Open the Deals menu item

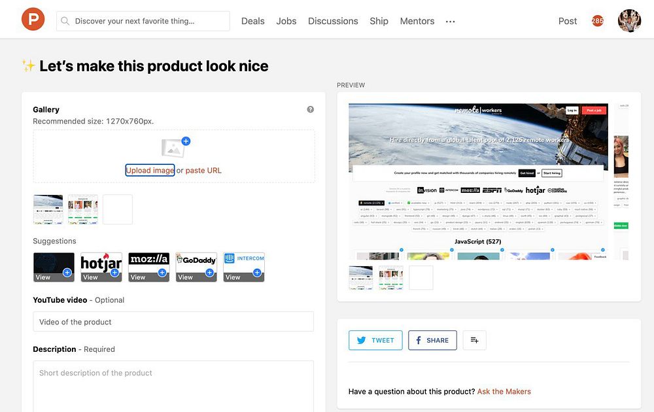click(252, 21)
